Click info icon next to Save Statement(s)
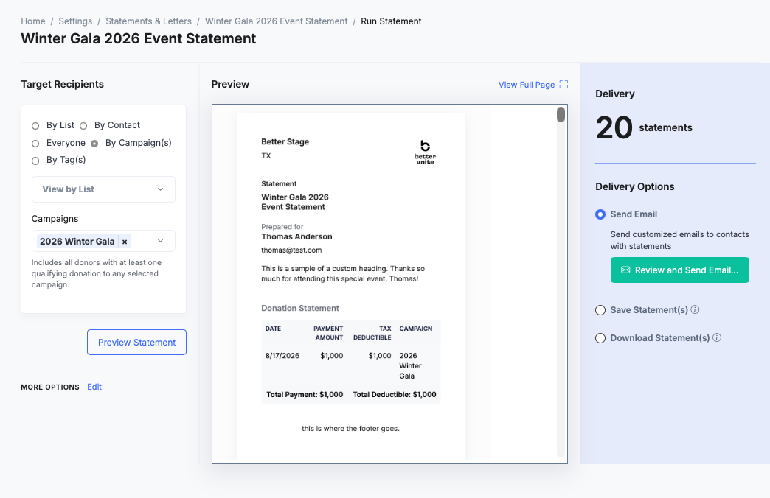Viewport: 770px width, 498px height. coord(695,309)
